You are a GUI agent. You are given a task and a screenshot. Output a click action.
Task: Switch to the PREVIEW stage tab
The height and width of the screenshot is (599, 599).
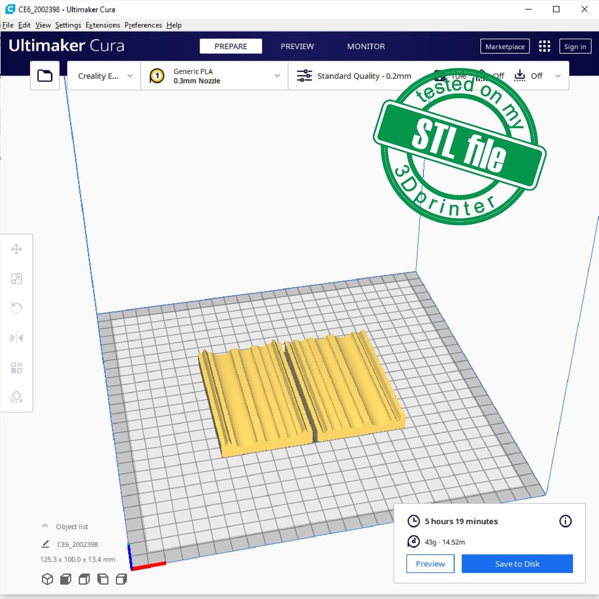pos(297,47)
